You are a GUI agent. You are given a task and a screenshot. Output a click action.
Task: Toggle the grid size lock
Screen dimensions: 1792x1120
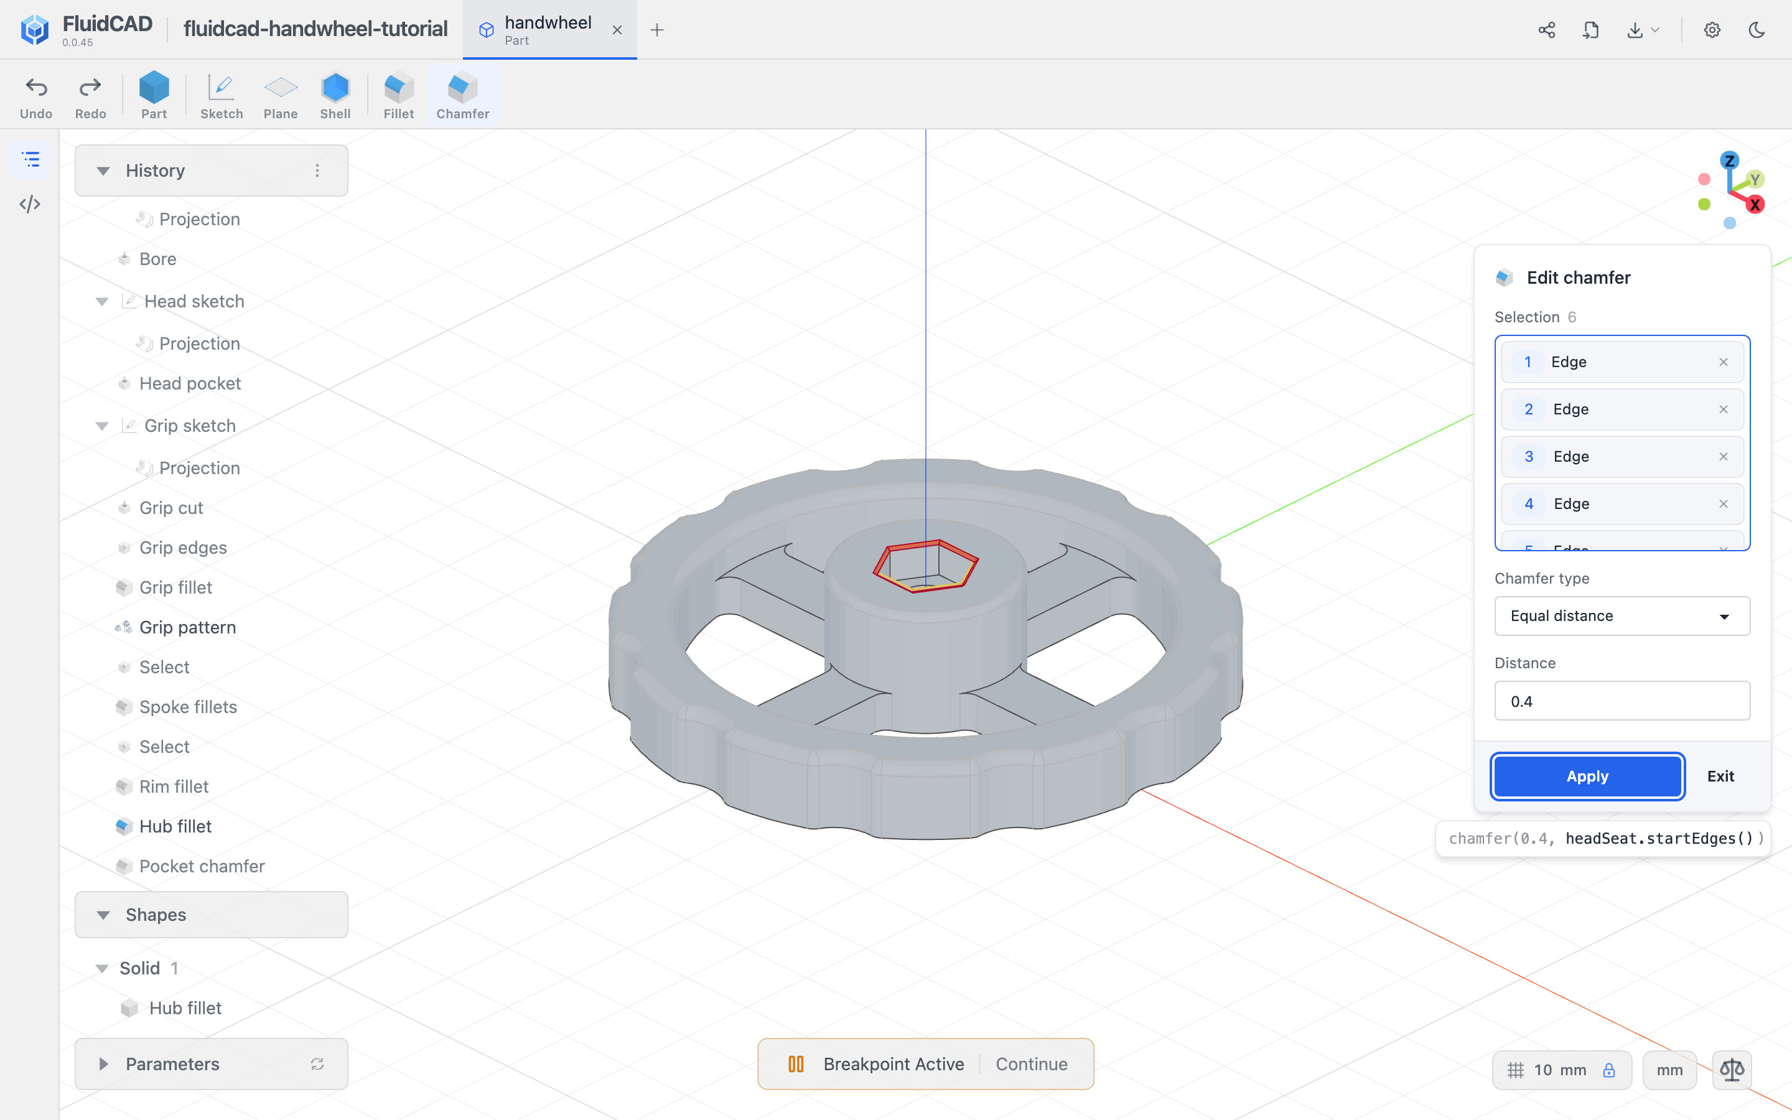1609,1070
